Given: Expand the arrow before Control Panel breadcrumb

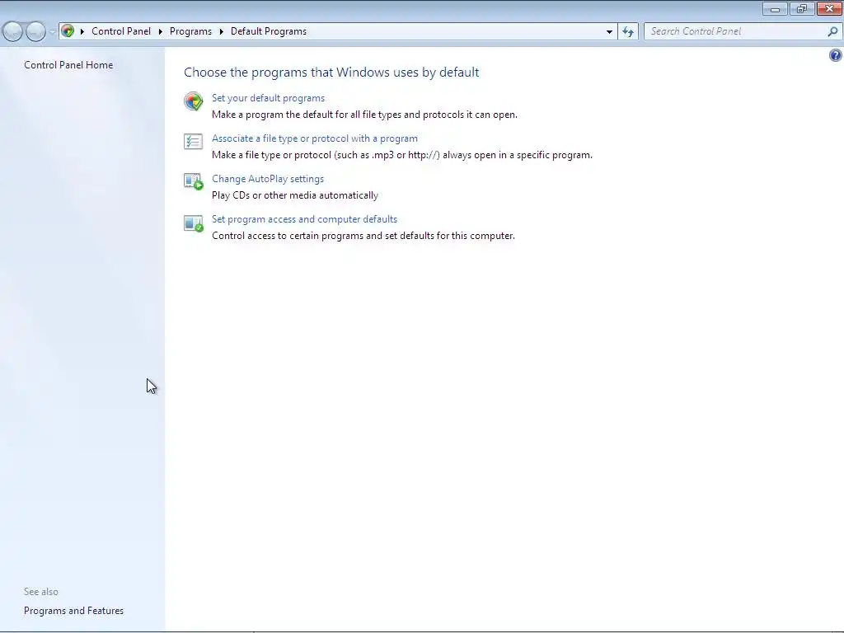Looking at the screenshot, I should [82, 32].
